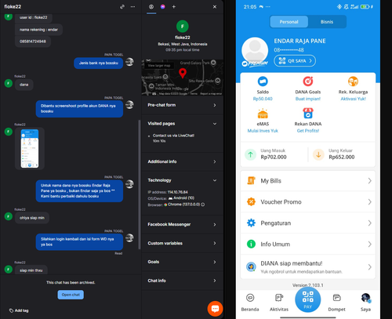Viewport: 392px width, 319px height.
Task: Go to Beranda in bottom navigation
Action: point(250,303)
